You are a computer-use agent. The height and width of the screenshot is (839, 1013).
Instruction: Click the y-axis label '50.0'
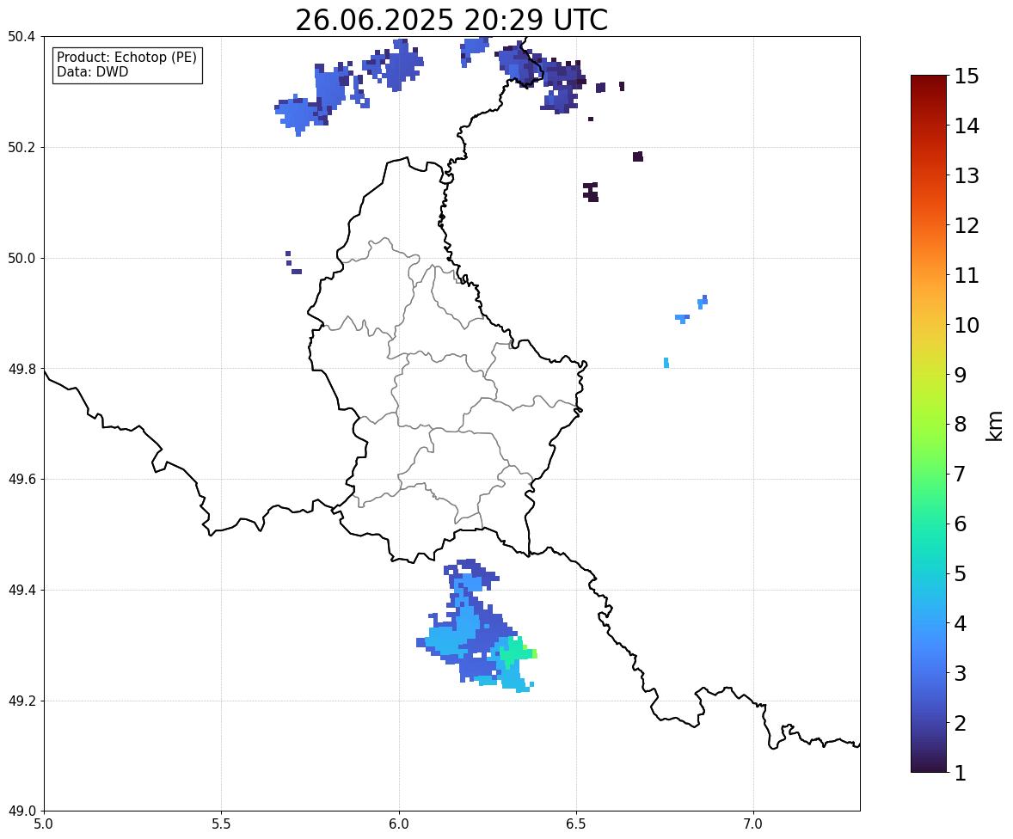(21, 259)
